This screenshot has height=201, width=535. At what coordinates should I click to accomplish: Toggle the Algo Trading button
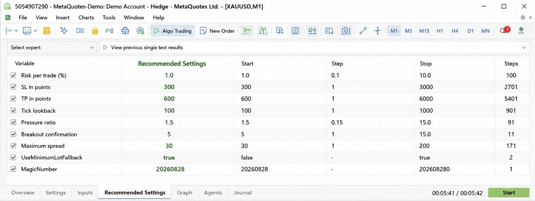tap(173, 31)
